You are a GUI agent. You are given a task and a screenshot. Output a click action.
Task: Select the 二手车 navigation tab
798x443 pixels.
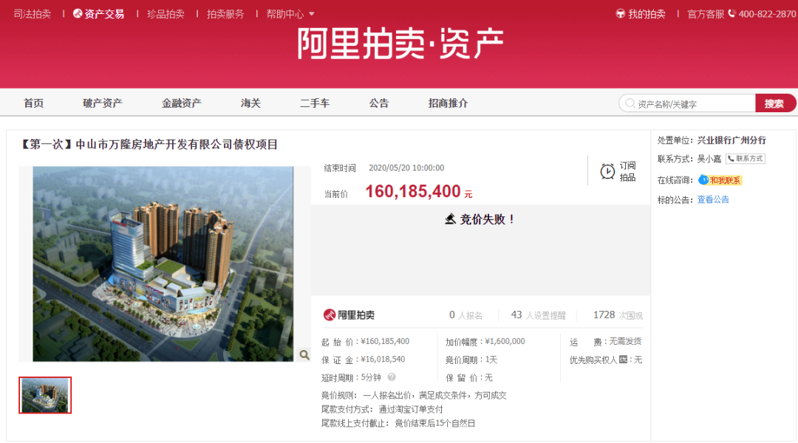[x=315, y=103]
